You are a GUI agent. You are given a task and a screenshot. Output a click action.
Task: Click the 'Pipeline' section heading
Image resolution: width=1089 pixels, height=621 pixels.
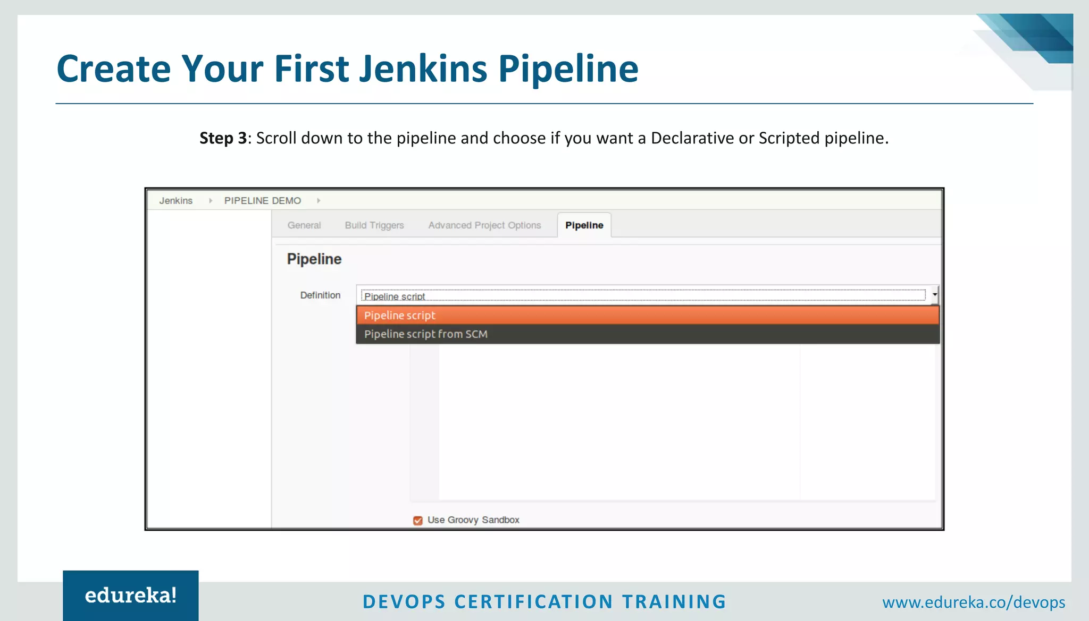[314, 259]
